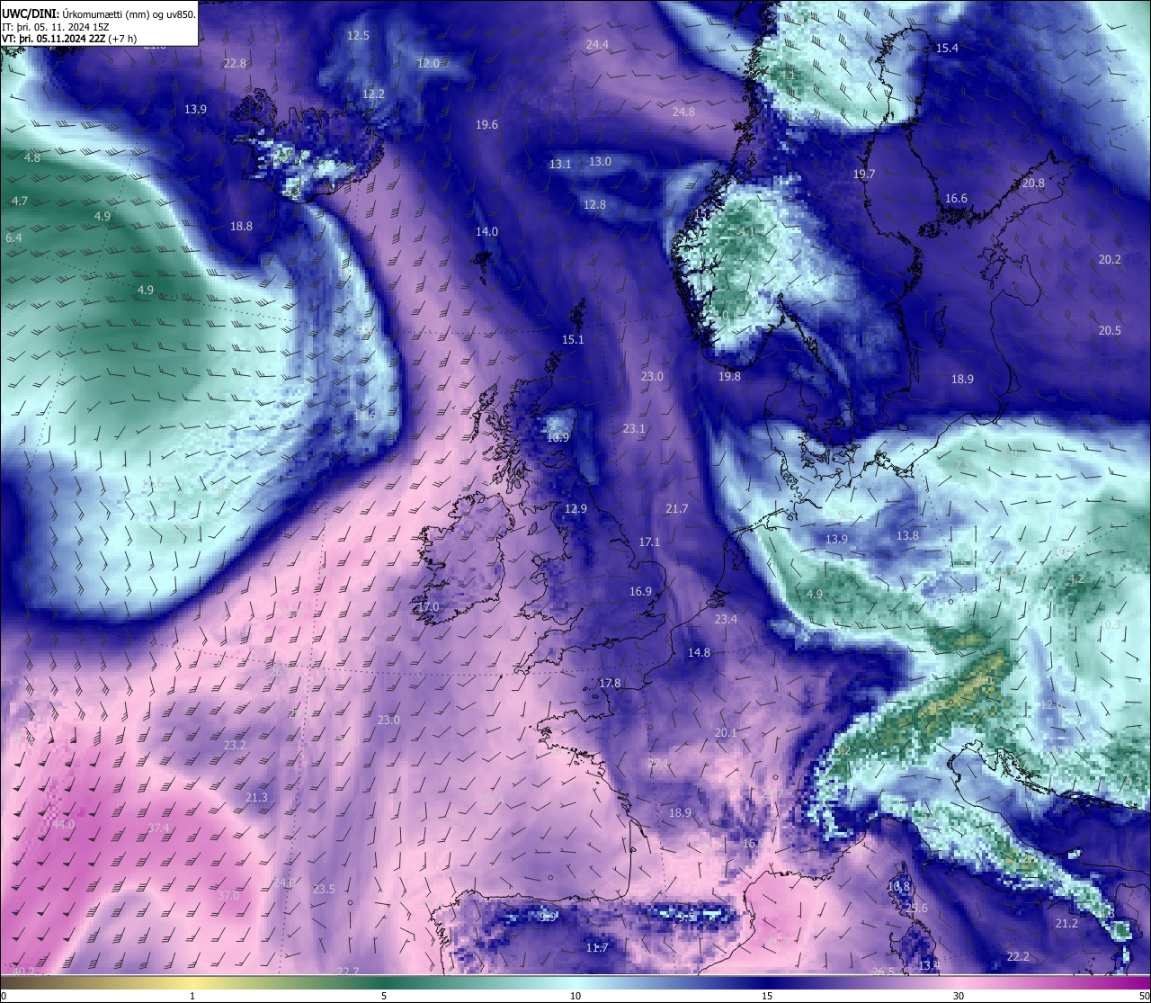Click the 10.9 value over Scotland

pyautogui.click(x=558, y=438)
